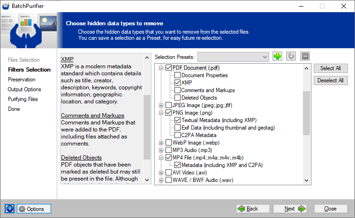Click the BatchPurifier title bar app icon
This screenshot has width=355, height=218.
click(x=6, y=6)
